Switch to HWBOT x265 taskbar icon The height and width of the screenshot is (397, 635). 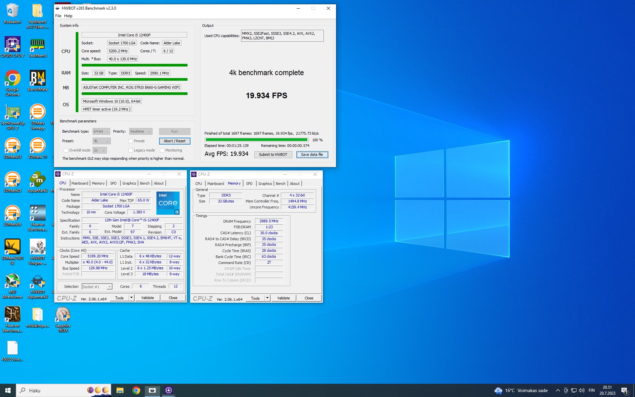(x=152, y=390)
